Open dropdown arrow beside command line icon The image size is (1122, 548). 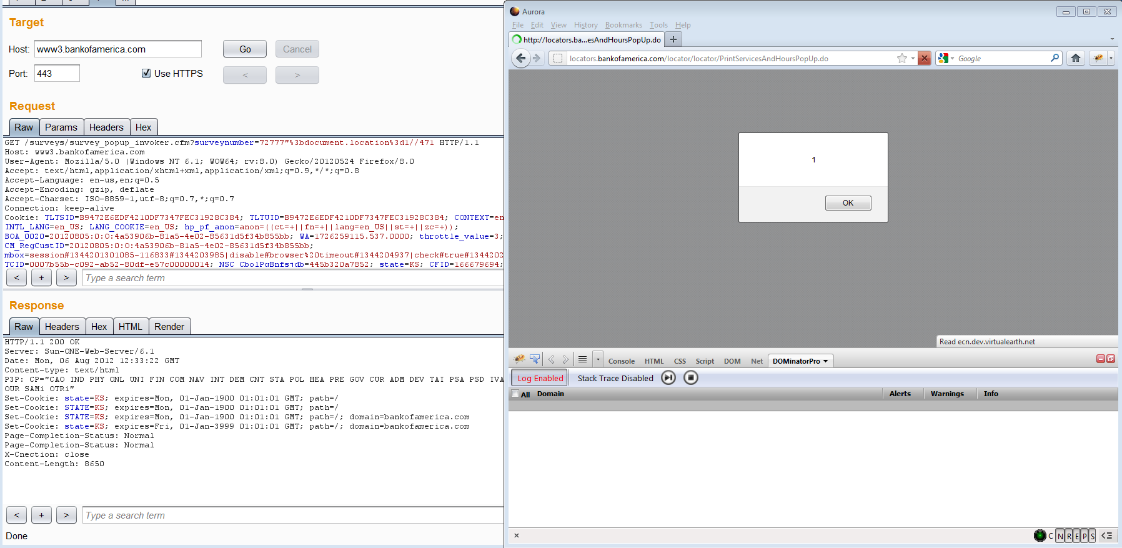point(598,359)
